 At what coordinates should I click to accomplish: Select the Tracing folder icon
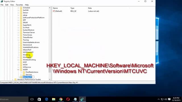(21, 40)
